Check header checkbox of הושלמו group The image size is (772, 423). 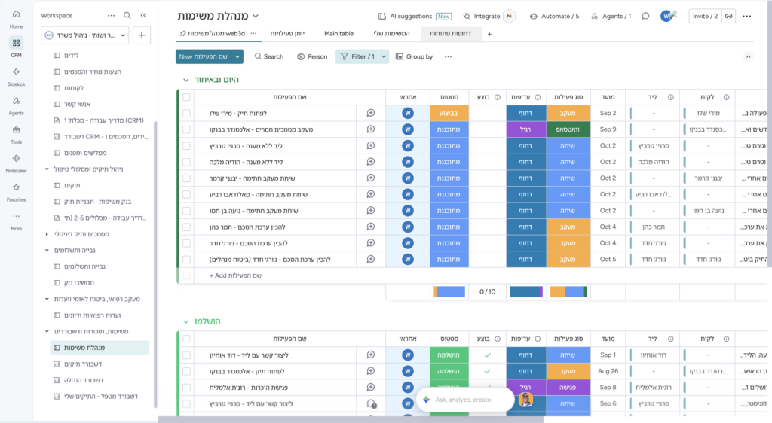(x=187, y=339)
